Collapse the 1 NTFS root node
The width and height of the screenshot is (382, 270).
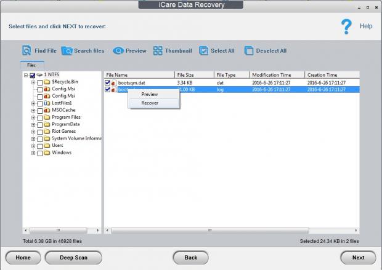pos(26,75)
